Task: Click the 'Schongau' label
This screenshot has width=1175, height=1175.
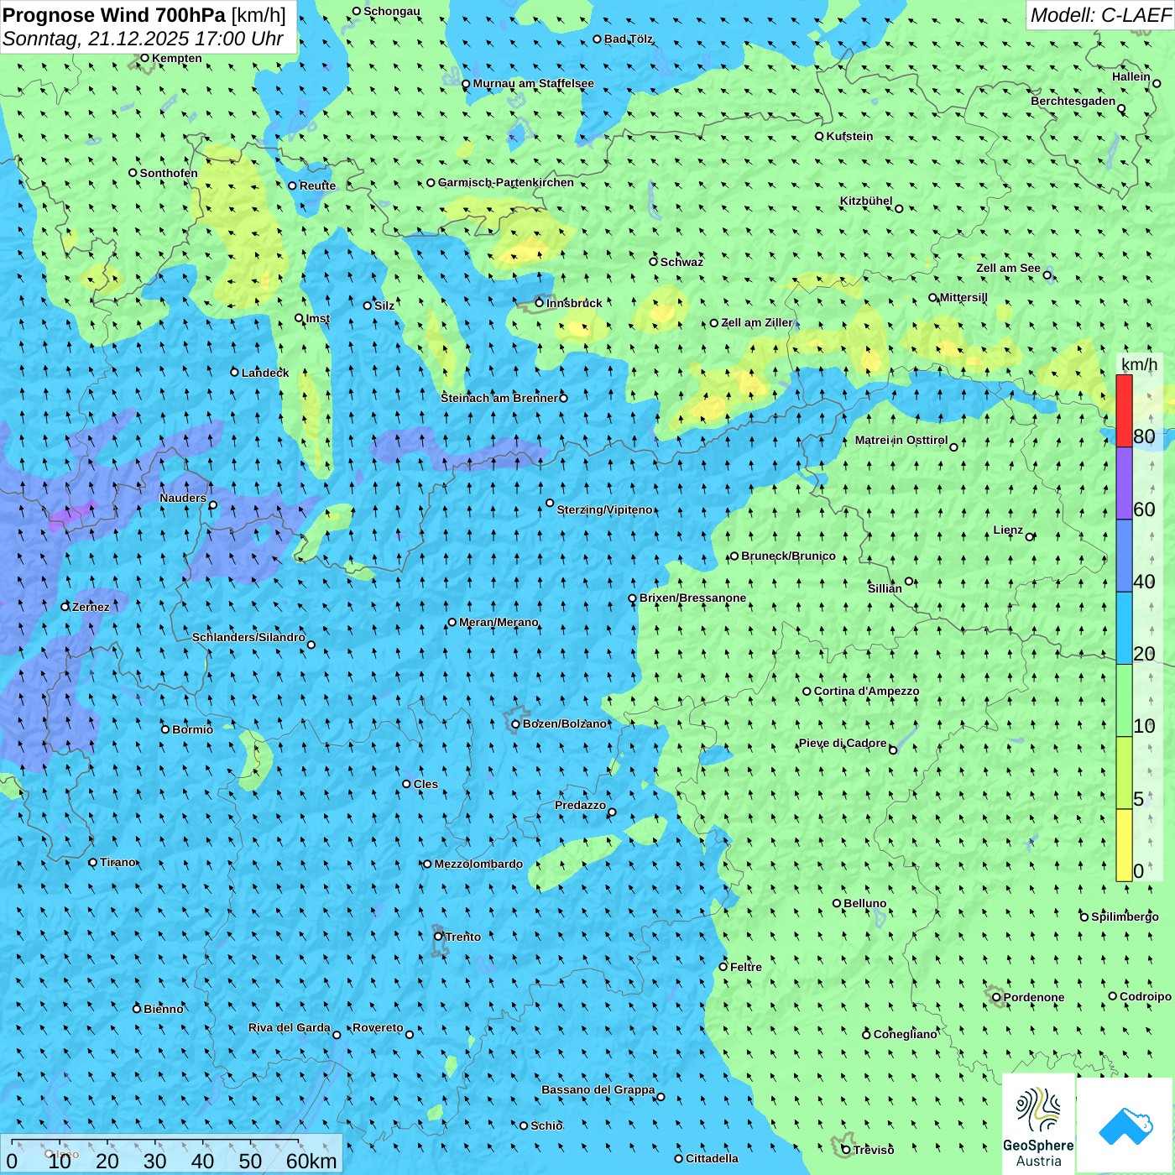Action: coord(391,11)
